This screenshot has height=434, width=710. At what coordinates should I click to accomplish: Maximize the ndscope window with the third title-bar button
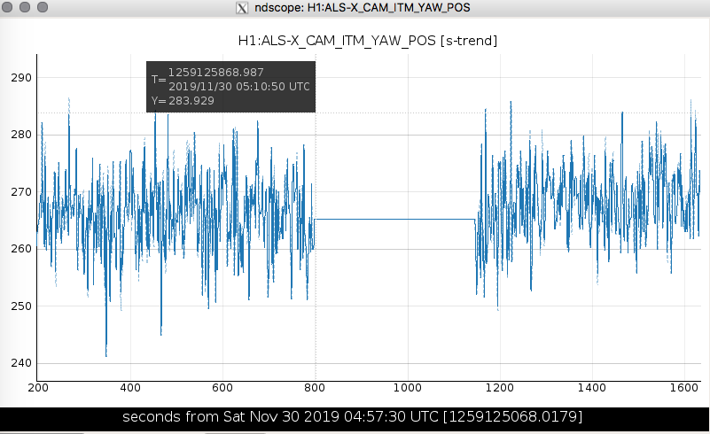[43, 7]
